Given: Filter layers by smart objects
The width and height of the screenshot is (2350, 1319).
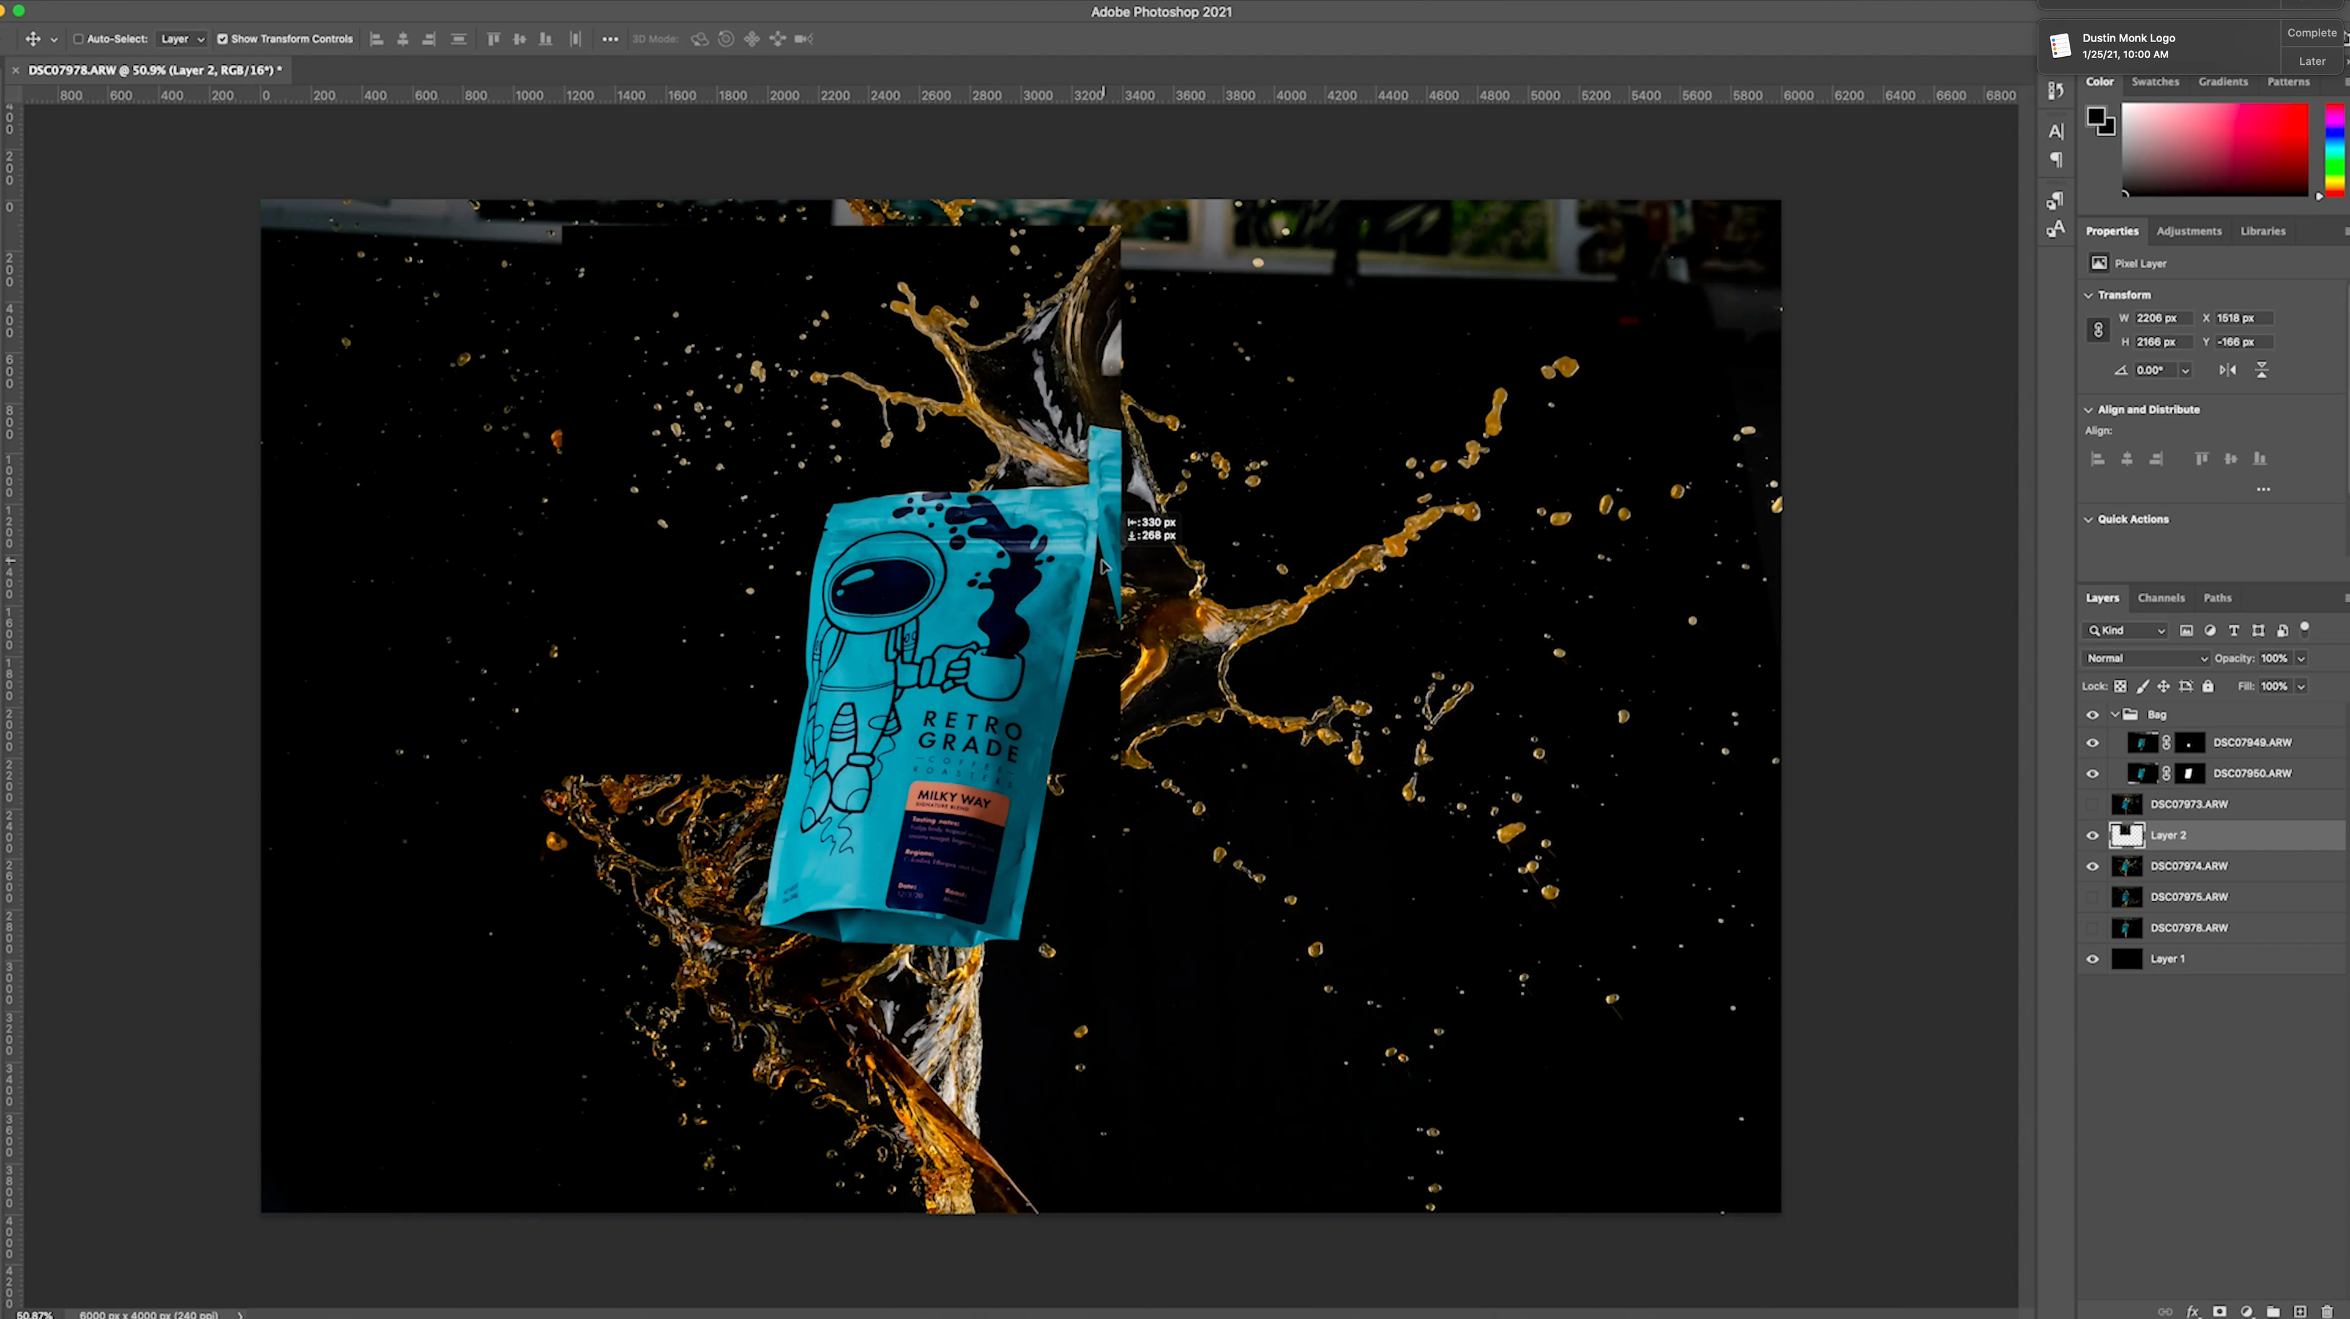Looking at the screenshot, I should 2283,630.
